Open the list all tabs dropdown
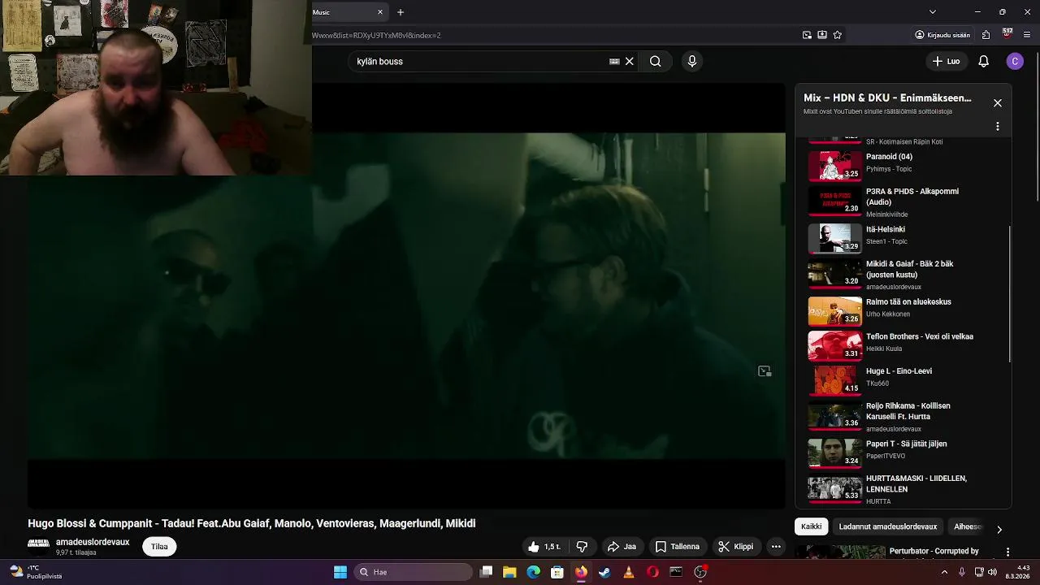The image size is (1040, 585). tap(933, 12)
